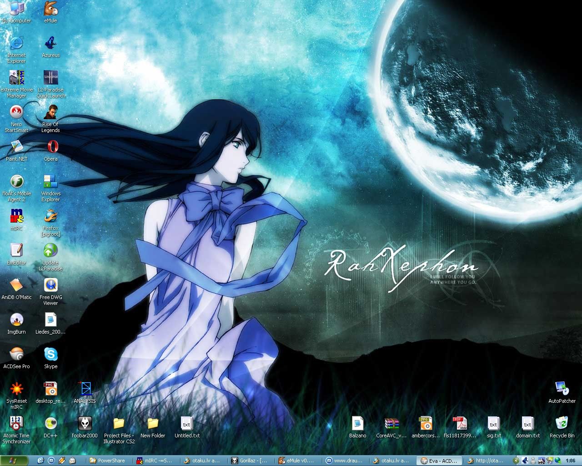This screenshot has height=466, width=582.
Task: Select SysReset mIRC icon
Action: (16, 395)
